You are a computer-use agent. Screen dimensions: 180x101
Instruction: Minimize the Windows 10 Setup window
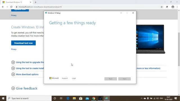click(121, 13)
